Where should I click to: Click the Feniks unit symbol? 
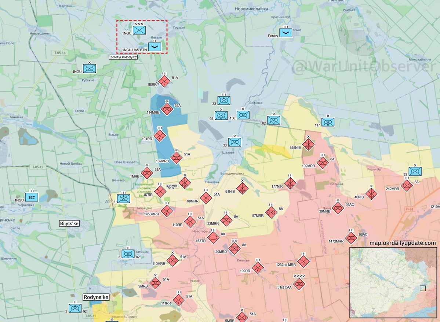pos(286,33)
